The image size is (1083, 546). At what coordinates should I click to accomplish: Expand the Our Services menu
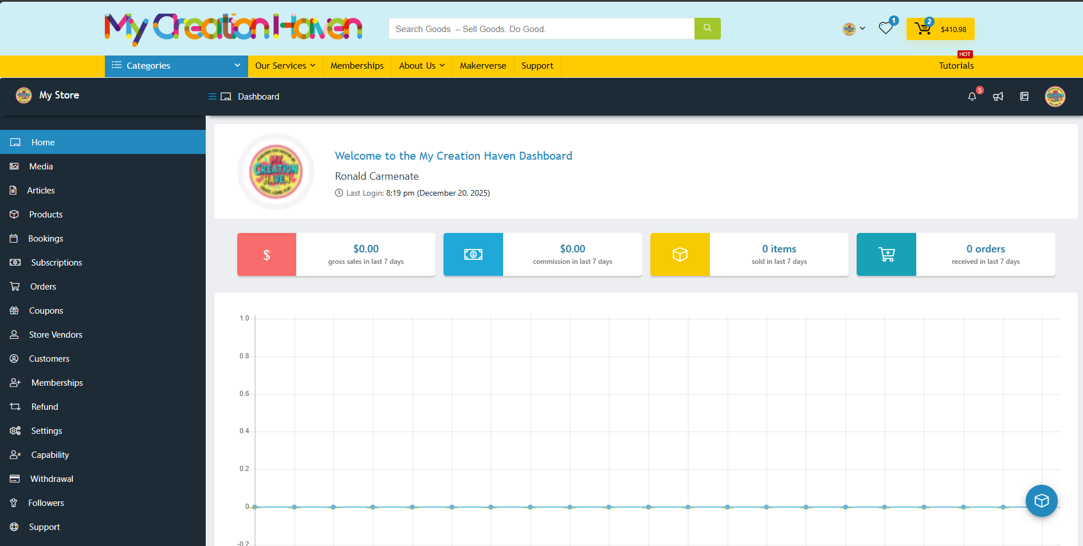pos(285,66)
